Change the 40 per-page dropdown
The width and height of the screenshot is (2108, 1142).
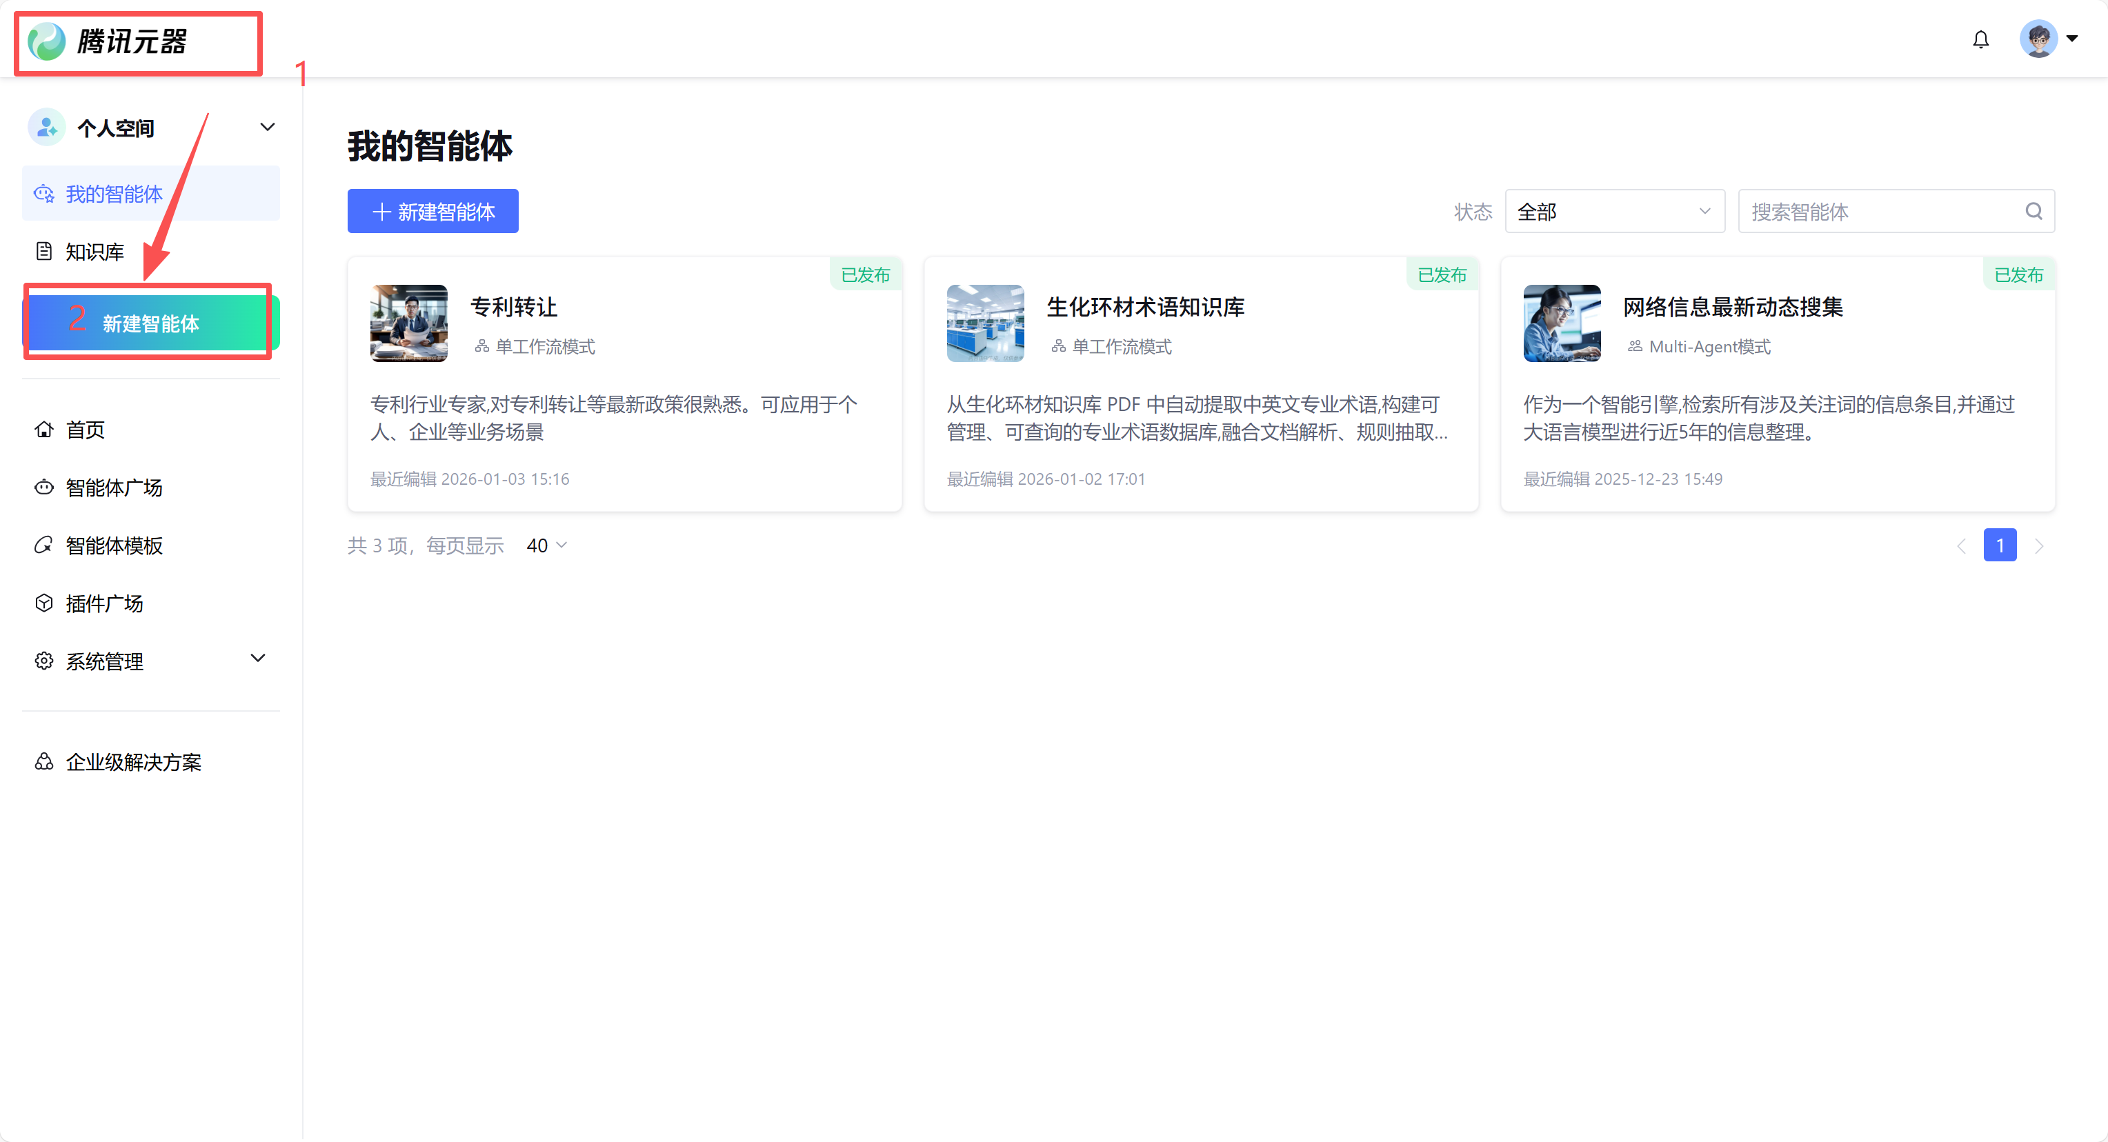(x=546, y=545)
